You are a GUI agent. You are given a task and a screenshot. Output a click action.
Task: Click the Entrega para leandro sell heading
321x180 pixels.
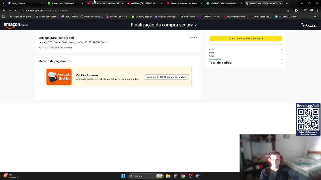point(56,38)
